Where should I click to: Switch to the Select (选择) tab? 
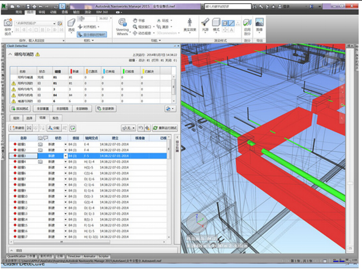coord(29,118)
